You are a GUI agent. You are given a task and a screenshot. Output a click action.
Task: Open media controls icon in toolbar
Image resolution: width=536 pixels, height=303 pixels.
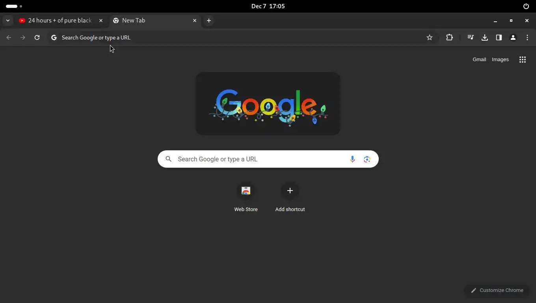click(471, 37)
